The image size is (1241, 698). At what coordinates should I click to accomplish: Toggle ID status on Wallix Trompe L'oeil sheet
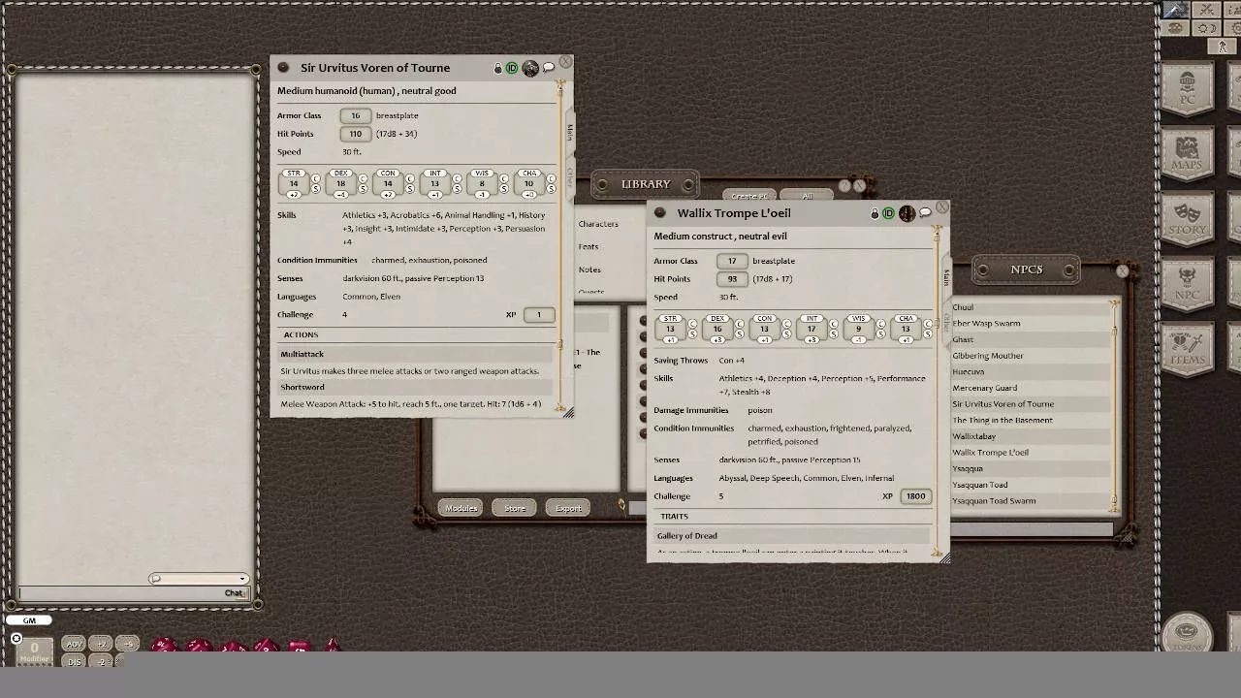click(x=888, y=213)
